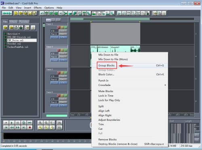Switch to the Effects tab in left panel

13,21
